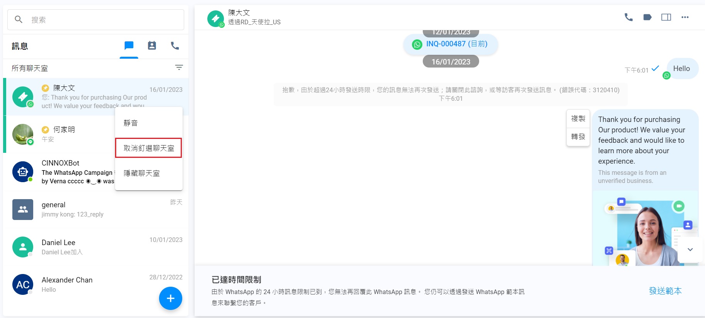Open the more options ellipsis menu
Screen dimensions: 705x318
pyautogui.click(x=685, y=17)
